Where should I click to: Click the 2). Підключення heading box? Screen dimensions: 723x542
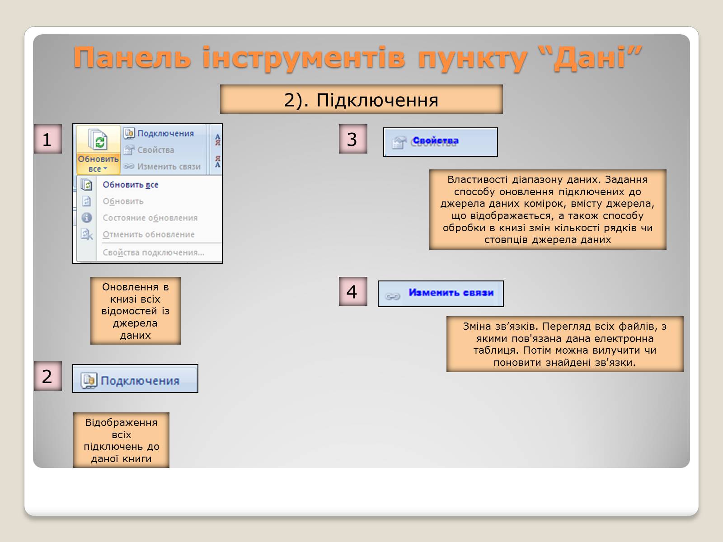tap(361, 99)
